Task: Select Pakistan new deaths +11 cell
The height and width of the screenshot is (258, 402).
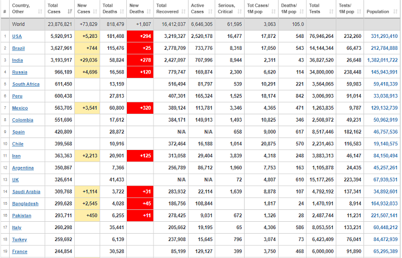Action: click(x=140, y=216)
